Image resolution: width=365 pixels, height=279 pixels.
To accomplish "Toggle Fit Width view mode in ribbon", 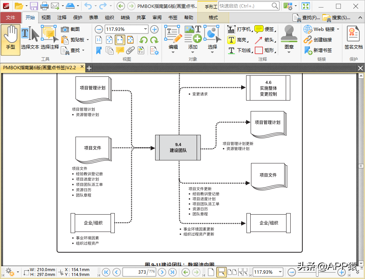I will point(120,40).
